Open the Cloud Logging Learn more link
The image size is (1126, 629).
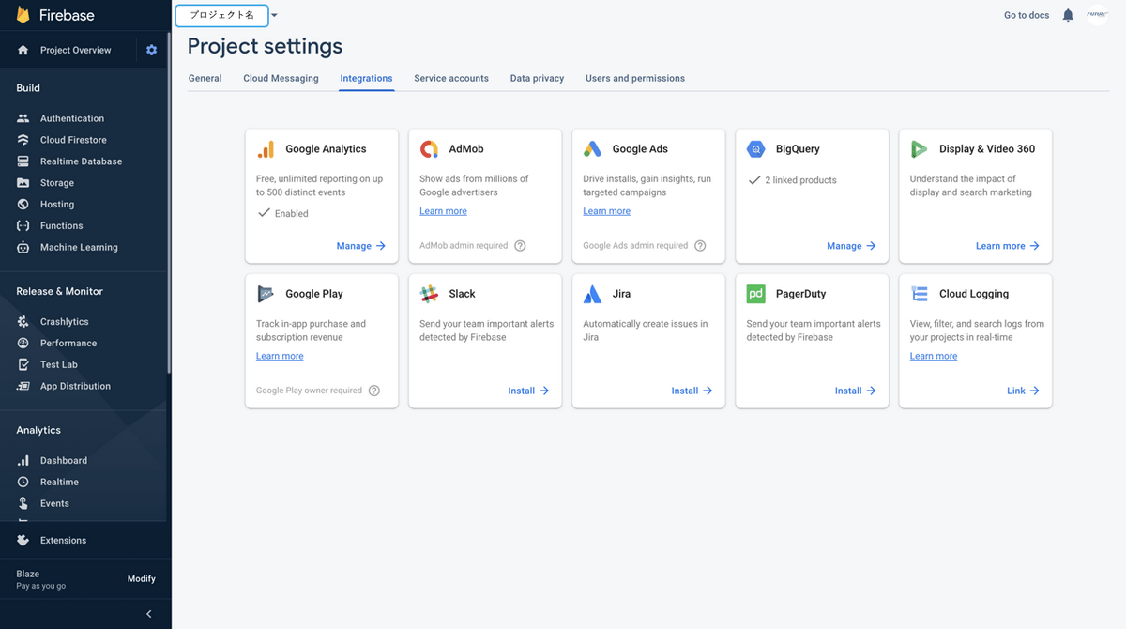pos(934,356)
